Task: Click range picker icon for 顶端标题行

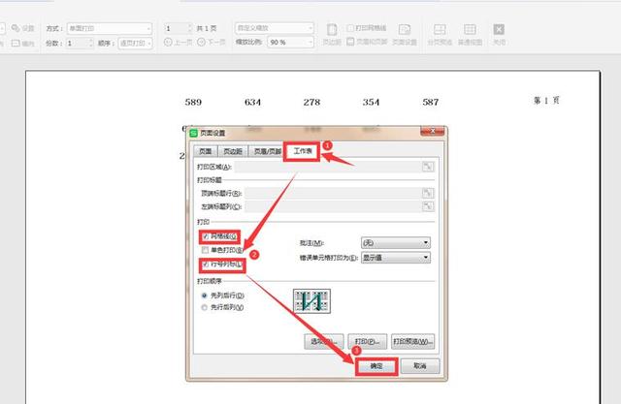Action: 428,194
